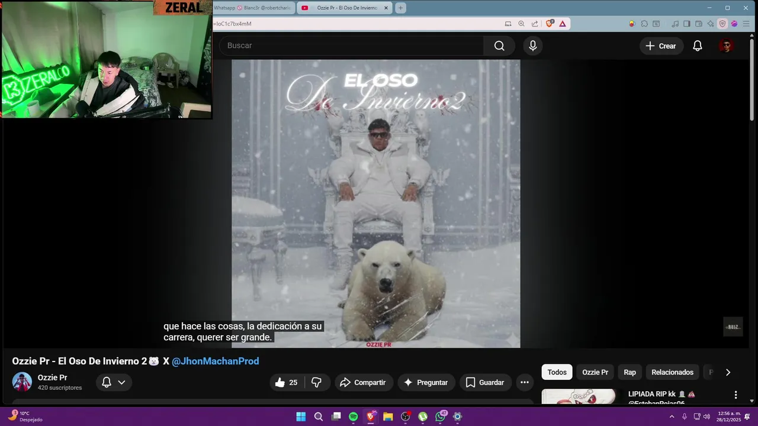Open a new browser tab
The width and height of the screenshot is (758, 426).
coord(400,8)
